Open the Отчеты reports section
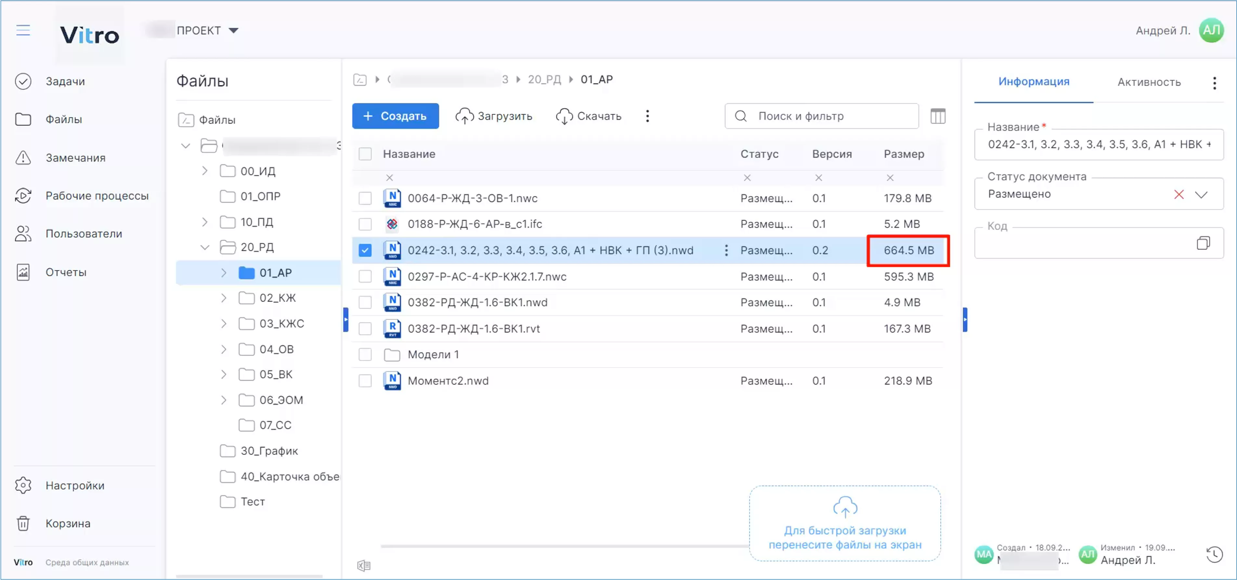Screen dimensions: 1237x580 (66, 272)
